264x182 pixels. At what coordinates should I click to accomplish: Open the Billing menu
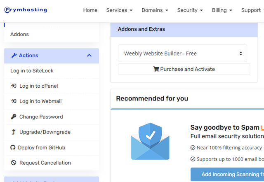click(x=222, y=10)
